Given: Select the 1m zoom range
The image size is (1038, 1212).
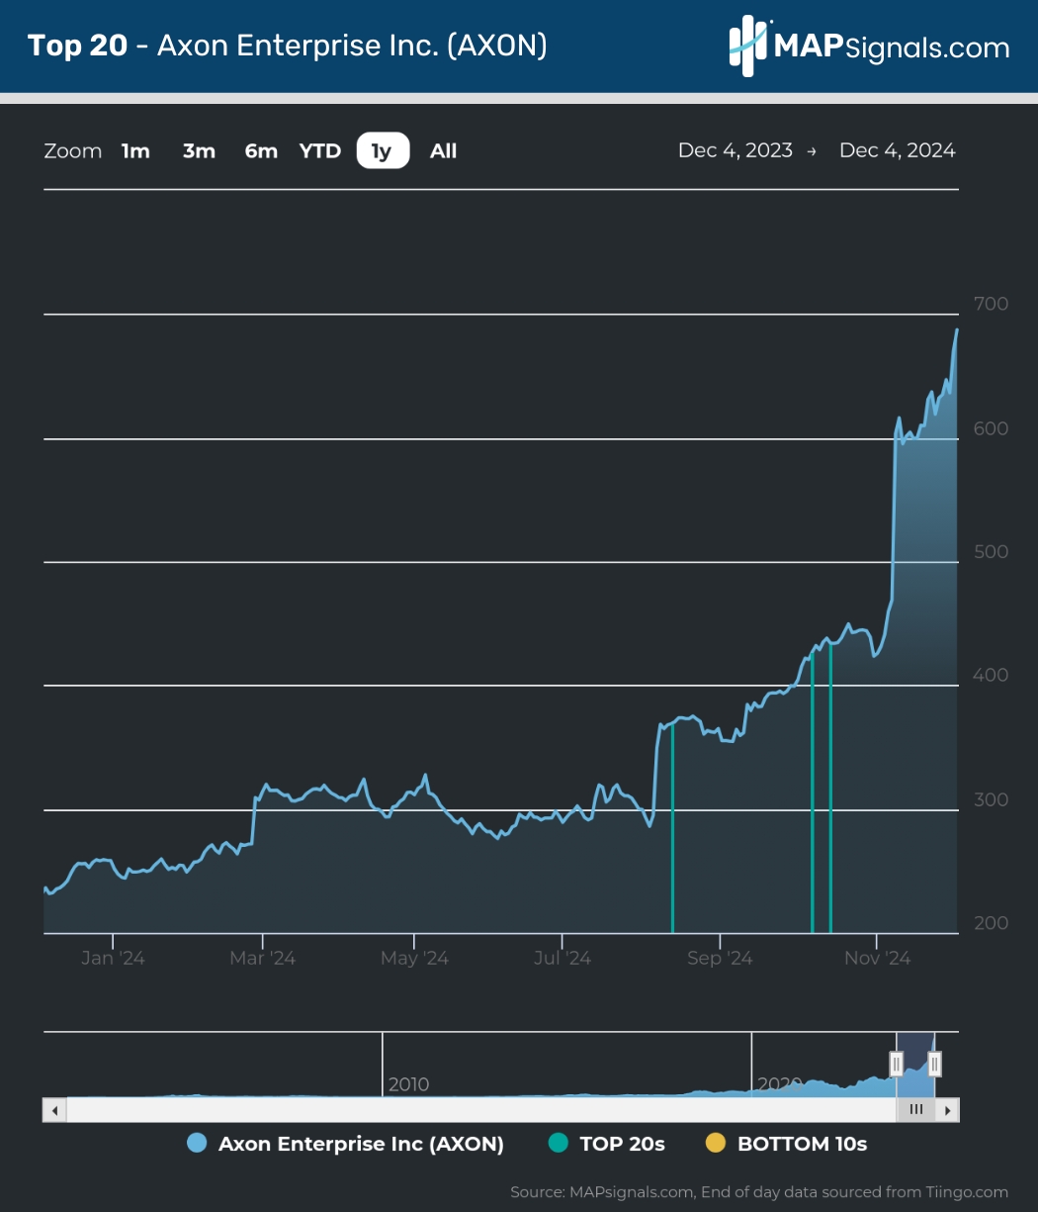Looking at the screenshot, I should coord(135,150).
